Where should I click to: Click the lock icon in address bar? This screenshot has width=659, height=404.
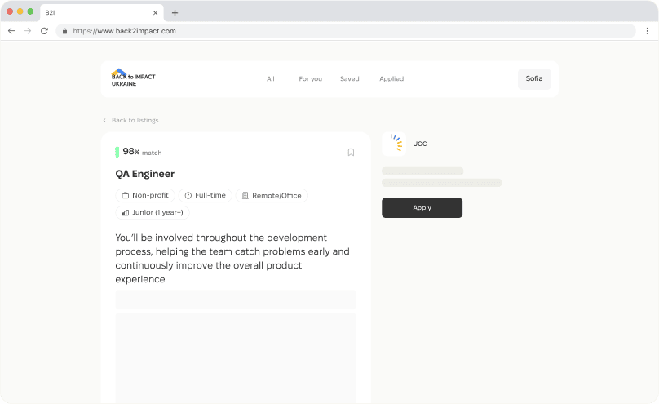[64, 31]
